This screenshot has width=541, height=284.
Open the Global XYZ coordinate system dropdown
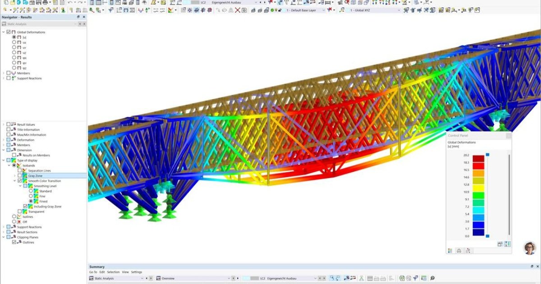pyautogui.click(x=399, y=10)
